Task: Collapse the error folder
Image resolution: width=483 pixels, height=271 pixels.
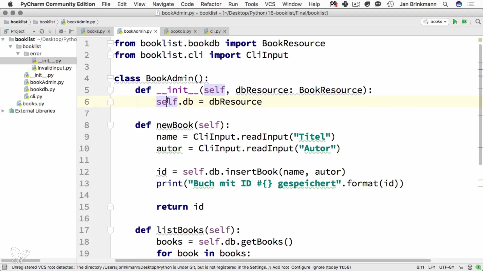Action: (18, 54)
